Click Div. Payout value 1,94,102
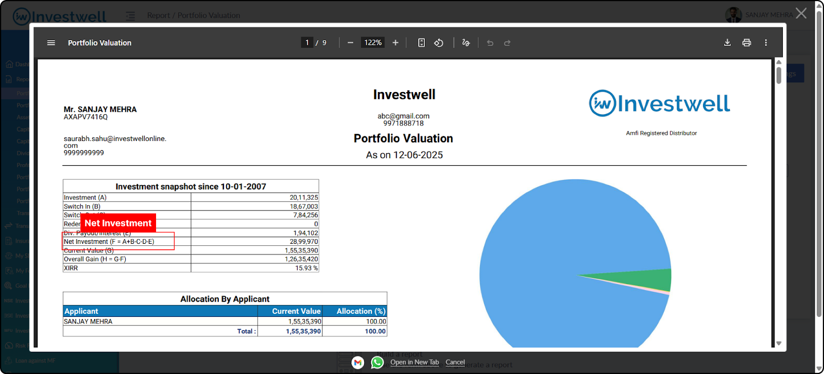This screenshot has width=824, height=374. pyautogui.click(x=306, y=233)
